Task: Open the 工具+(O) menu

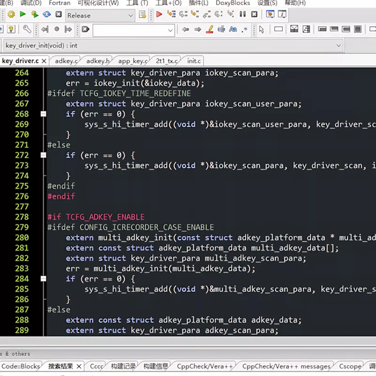Action: click(168, 3)
